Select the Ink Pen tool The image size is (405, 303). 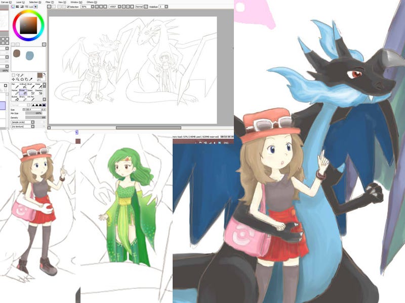pyautogui.click(x=31, y=98)
